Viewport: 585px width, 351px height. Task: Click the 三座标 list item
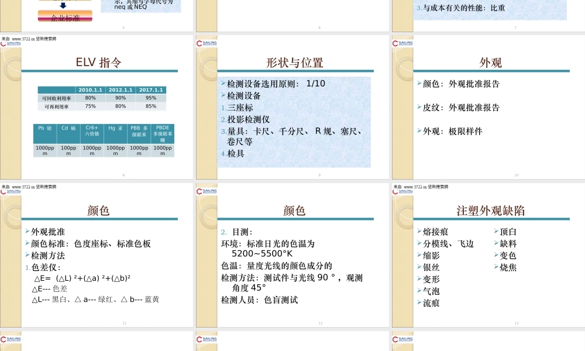(x=237, y=108)
